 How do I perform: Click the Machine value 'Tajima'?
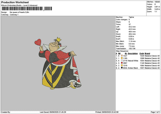[x=131, y=17]
